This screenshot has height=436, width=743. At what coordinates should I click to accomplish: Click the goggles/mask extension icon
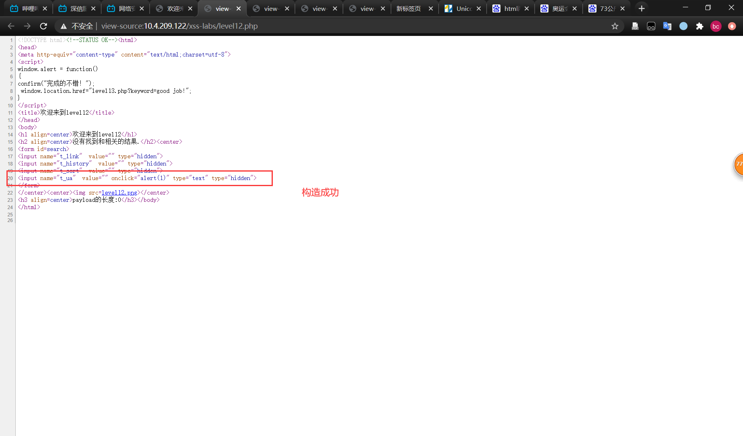click(651, 26)
